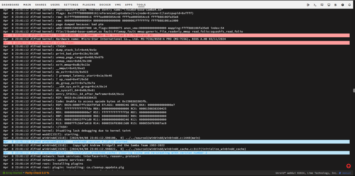Open the VMs page
Viewport: 355px width, 176px height.
(x=118, y=5)
